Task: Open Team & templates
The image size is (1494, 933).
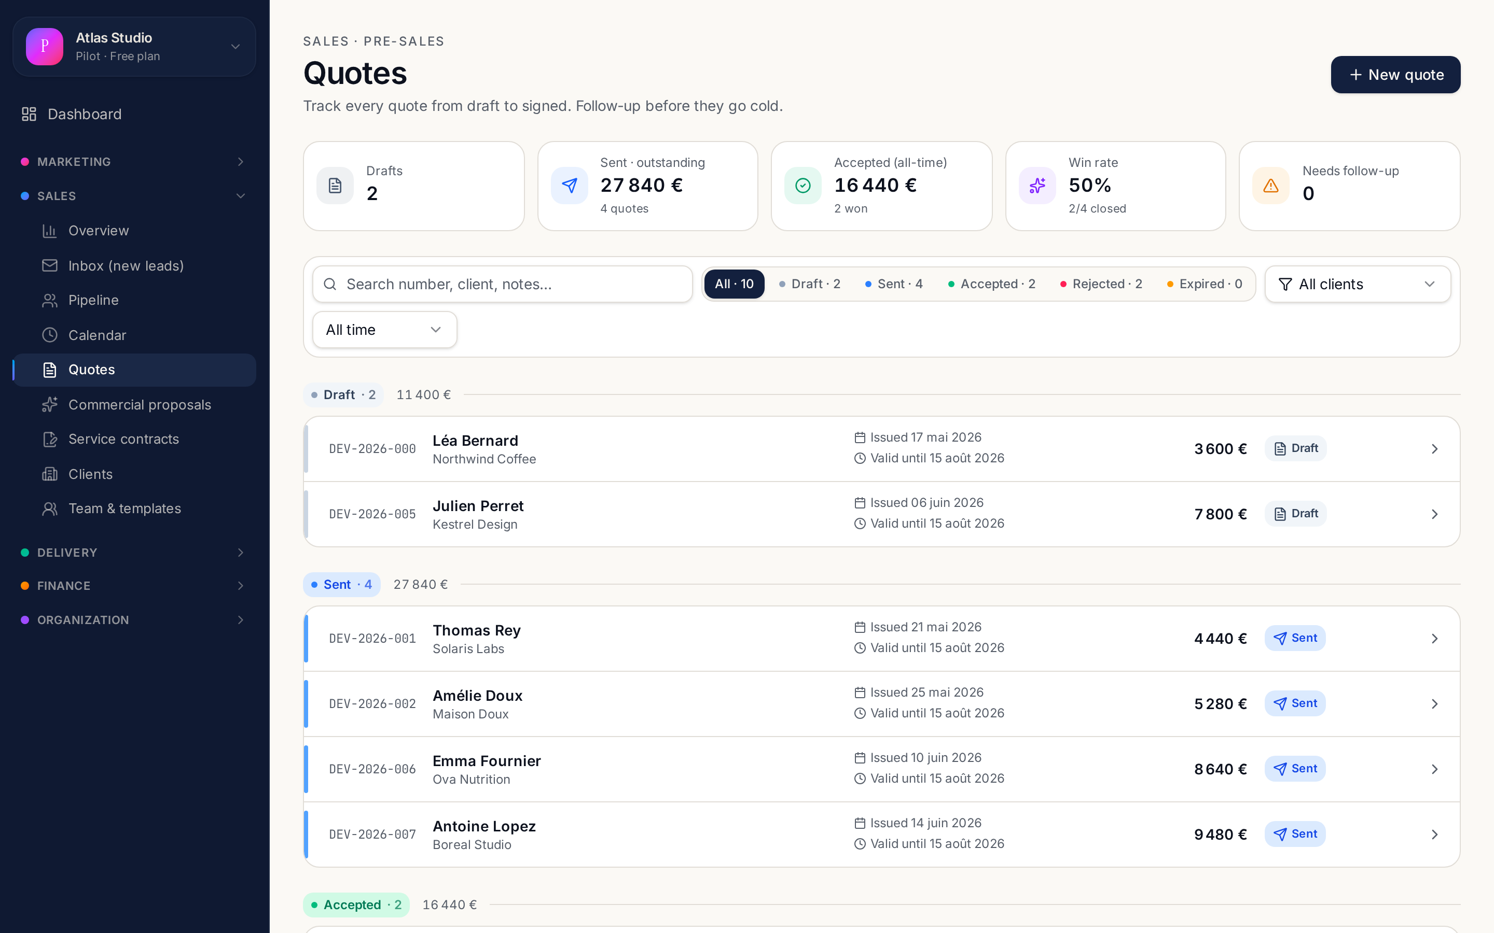Action: [x=134, y=508]
